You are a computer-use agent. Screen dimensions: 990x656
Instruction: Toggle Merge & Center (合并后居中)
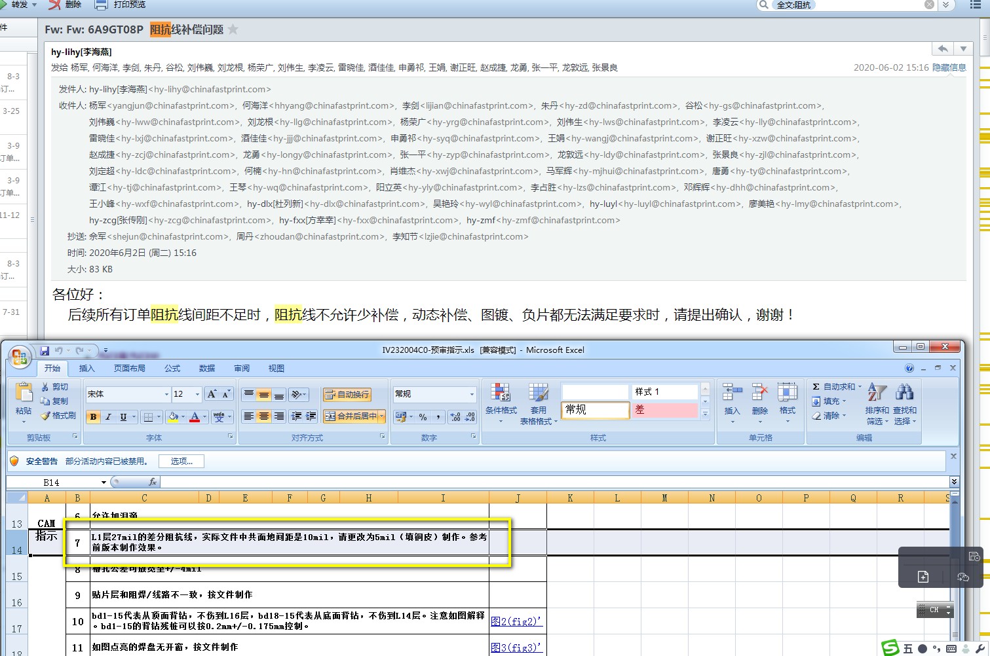coord(351,416)
